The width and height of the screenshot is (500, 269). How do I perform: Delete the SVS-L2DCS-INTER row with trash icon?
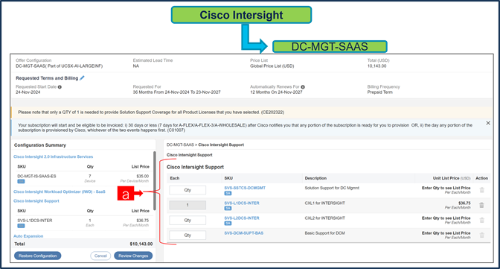point(482,220)
